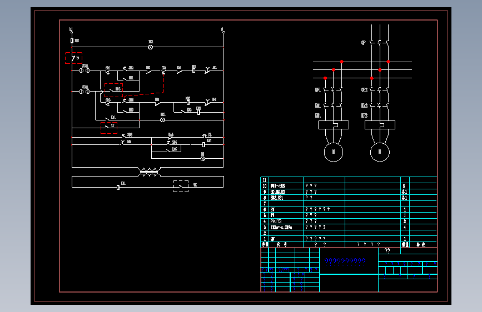Click the QF2 breaker label
The image size is (482, 312).
pos(364,90)
